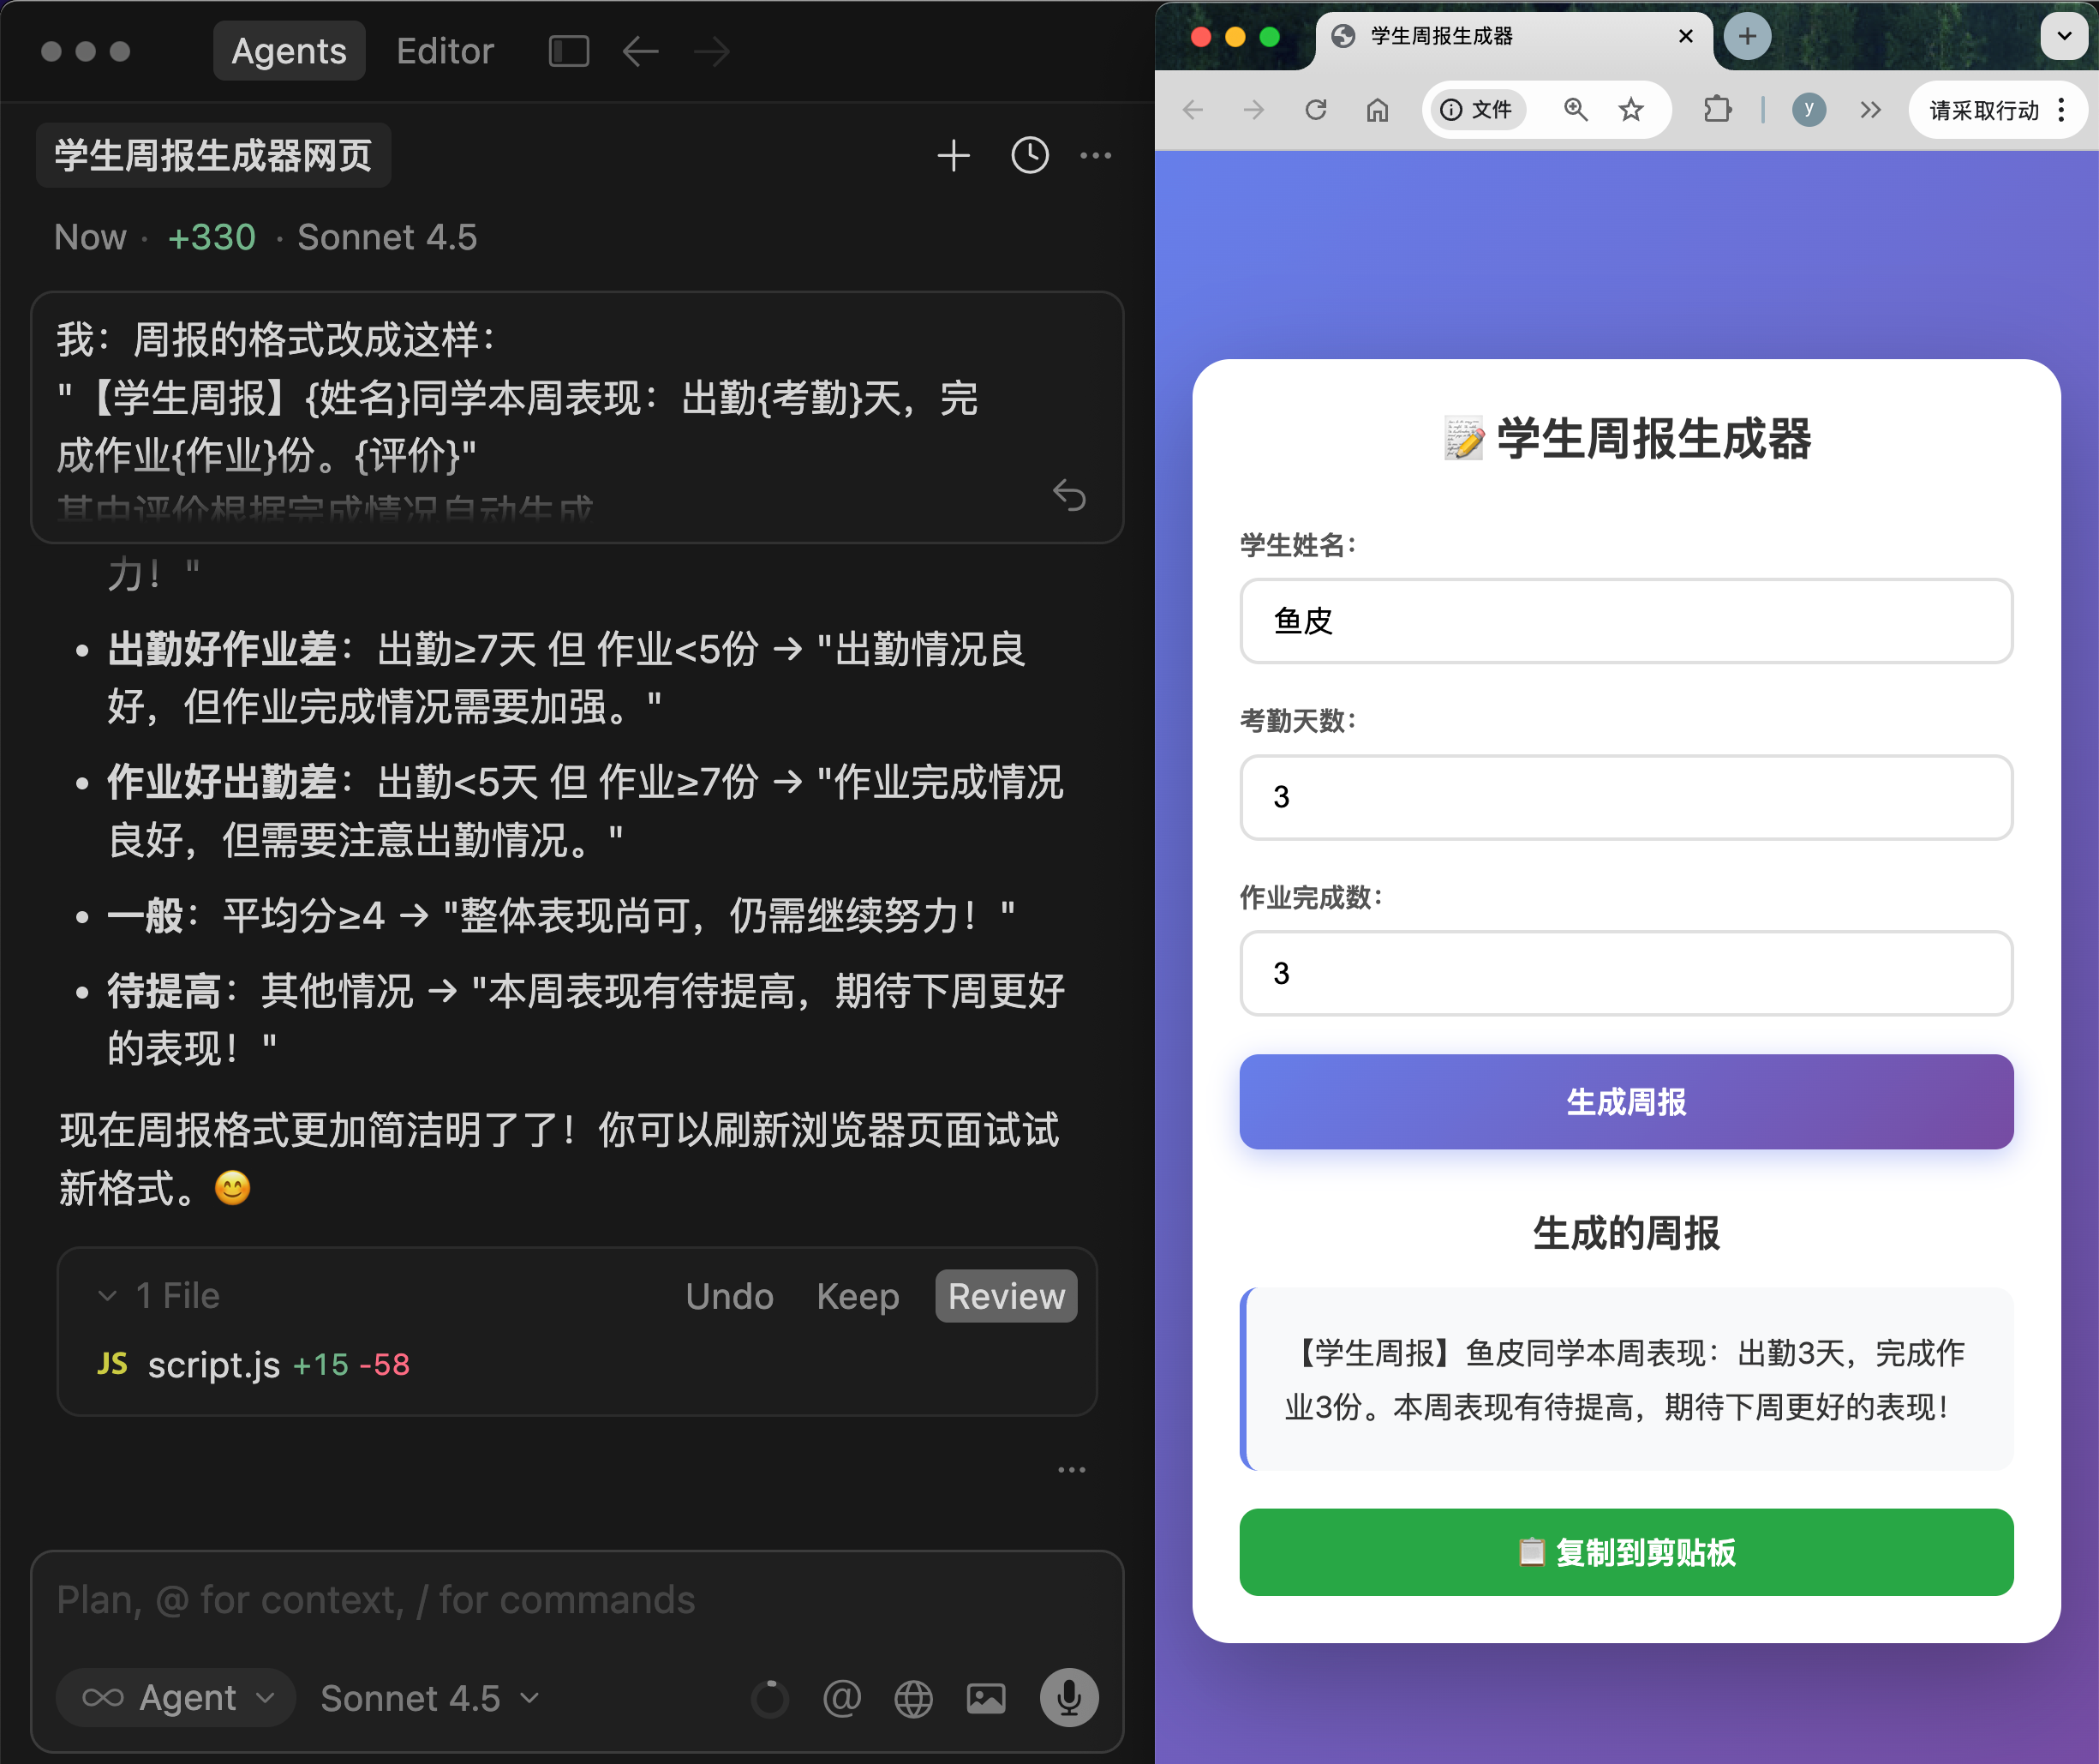Click the green 复制到剪贴板 button
Screen dimensions: 2099x1764
point(1625,1552)
